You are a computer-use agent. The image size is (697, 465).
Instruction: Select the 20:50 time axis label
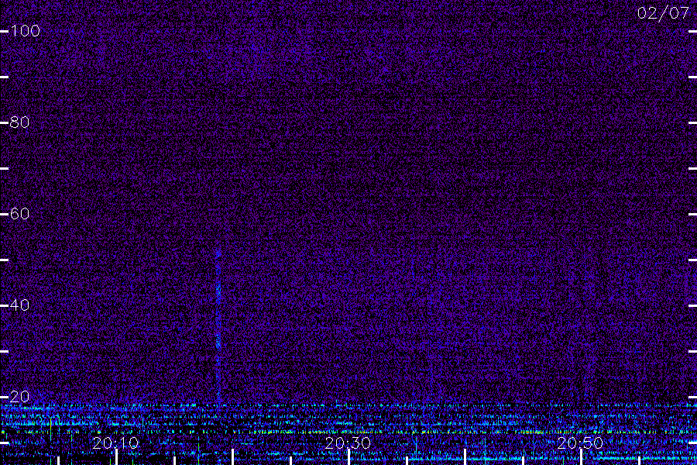coord(580,443)
